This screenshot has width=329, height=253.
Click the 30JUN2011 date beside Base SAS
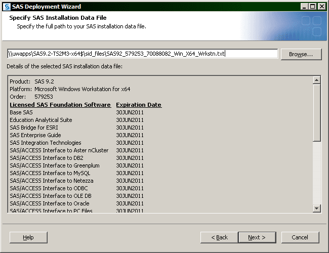point(130,112)
